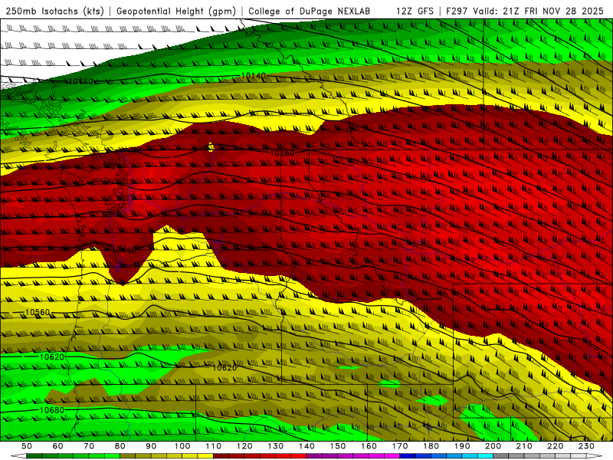Click the '250mb Isotachs (kts)' title text
The image size is (613, 460).
point(54,11)
